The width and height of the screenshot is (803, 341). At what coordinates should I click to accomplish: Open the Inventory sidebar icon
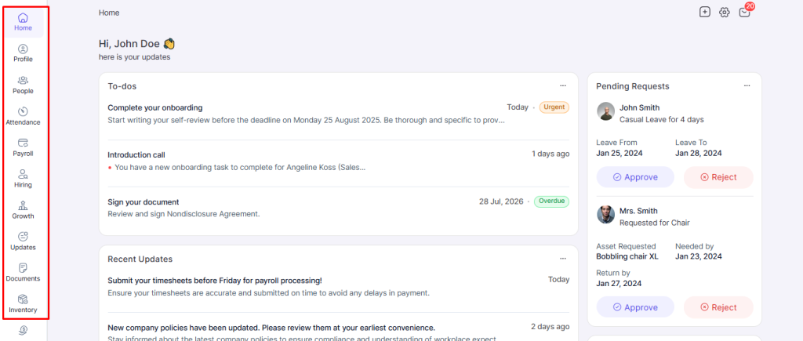pos(23,303)
